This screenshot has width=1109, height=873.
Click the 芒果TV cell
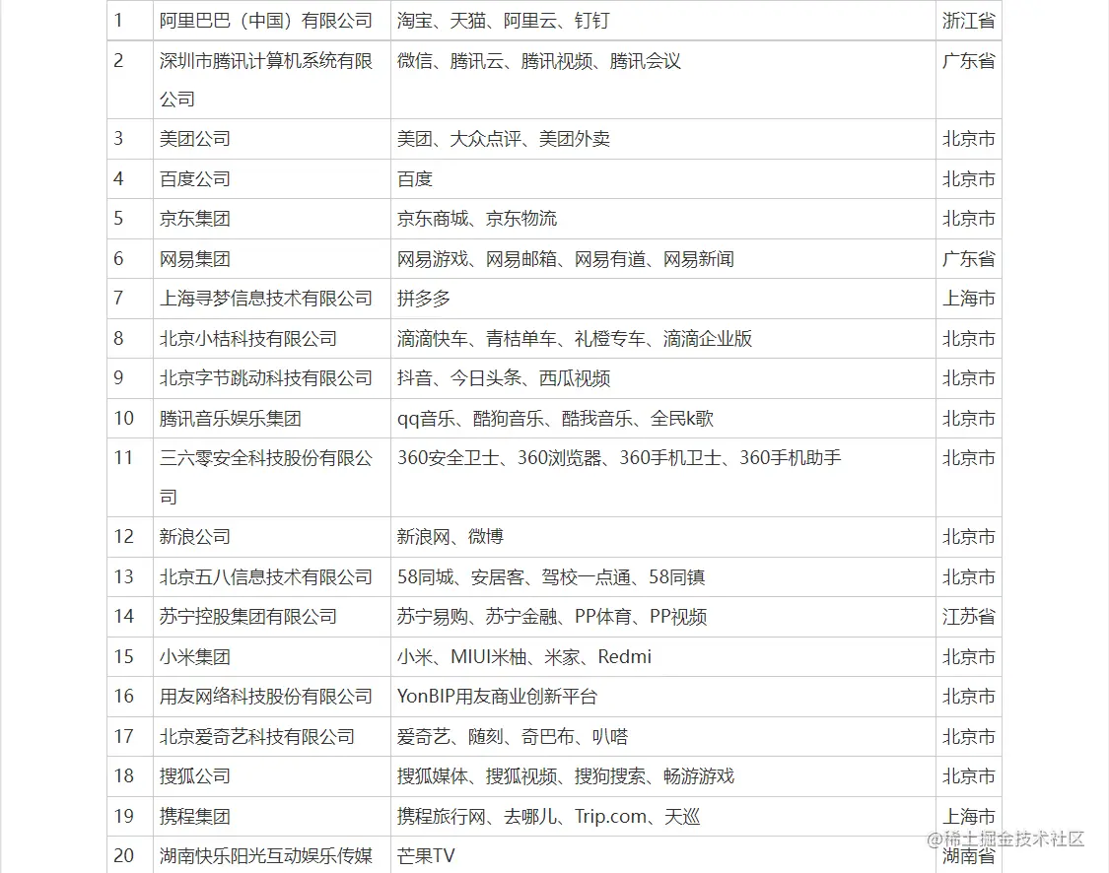coord(663,855)
